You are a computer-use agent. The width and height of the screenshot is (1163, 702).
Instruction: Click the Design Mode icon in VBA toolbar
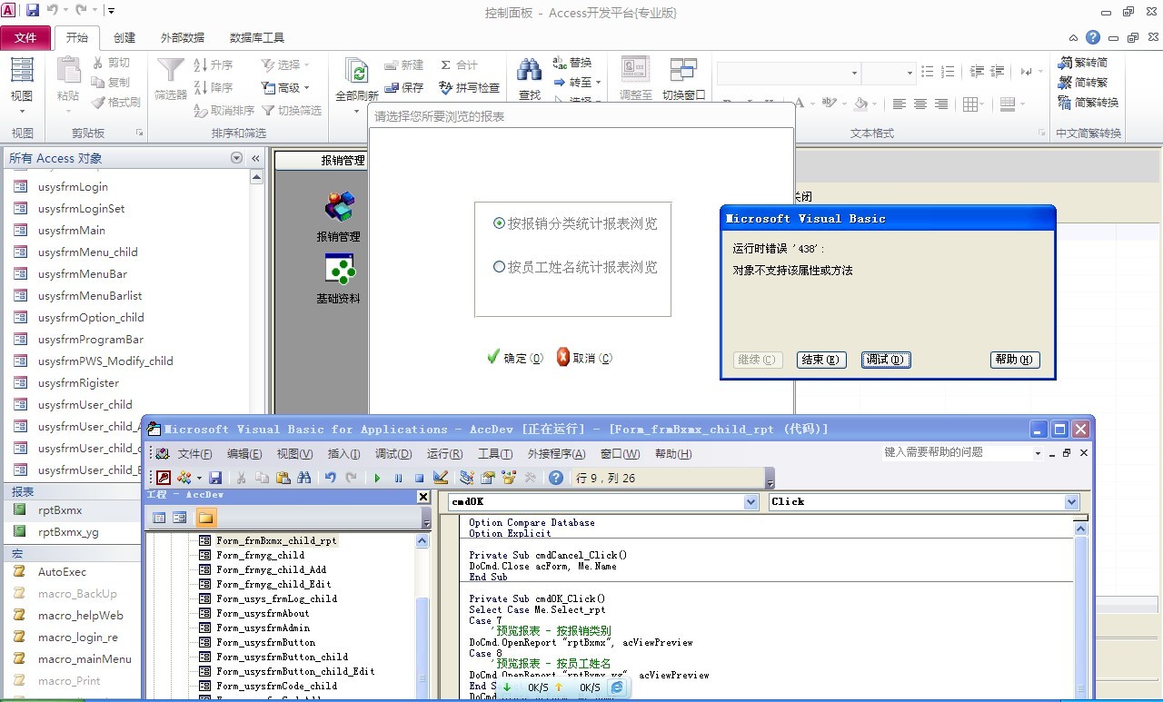pyautogui.click(x=441, y=478)
